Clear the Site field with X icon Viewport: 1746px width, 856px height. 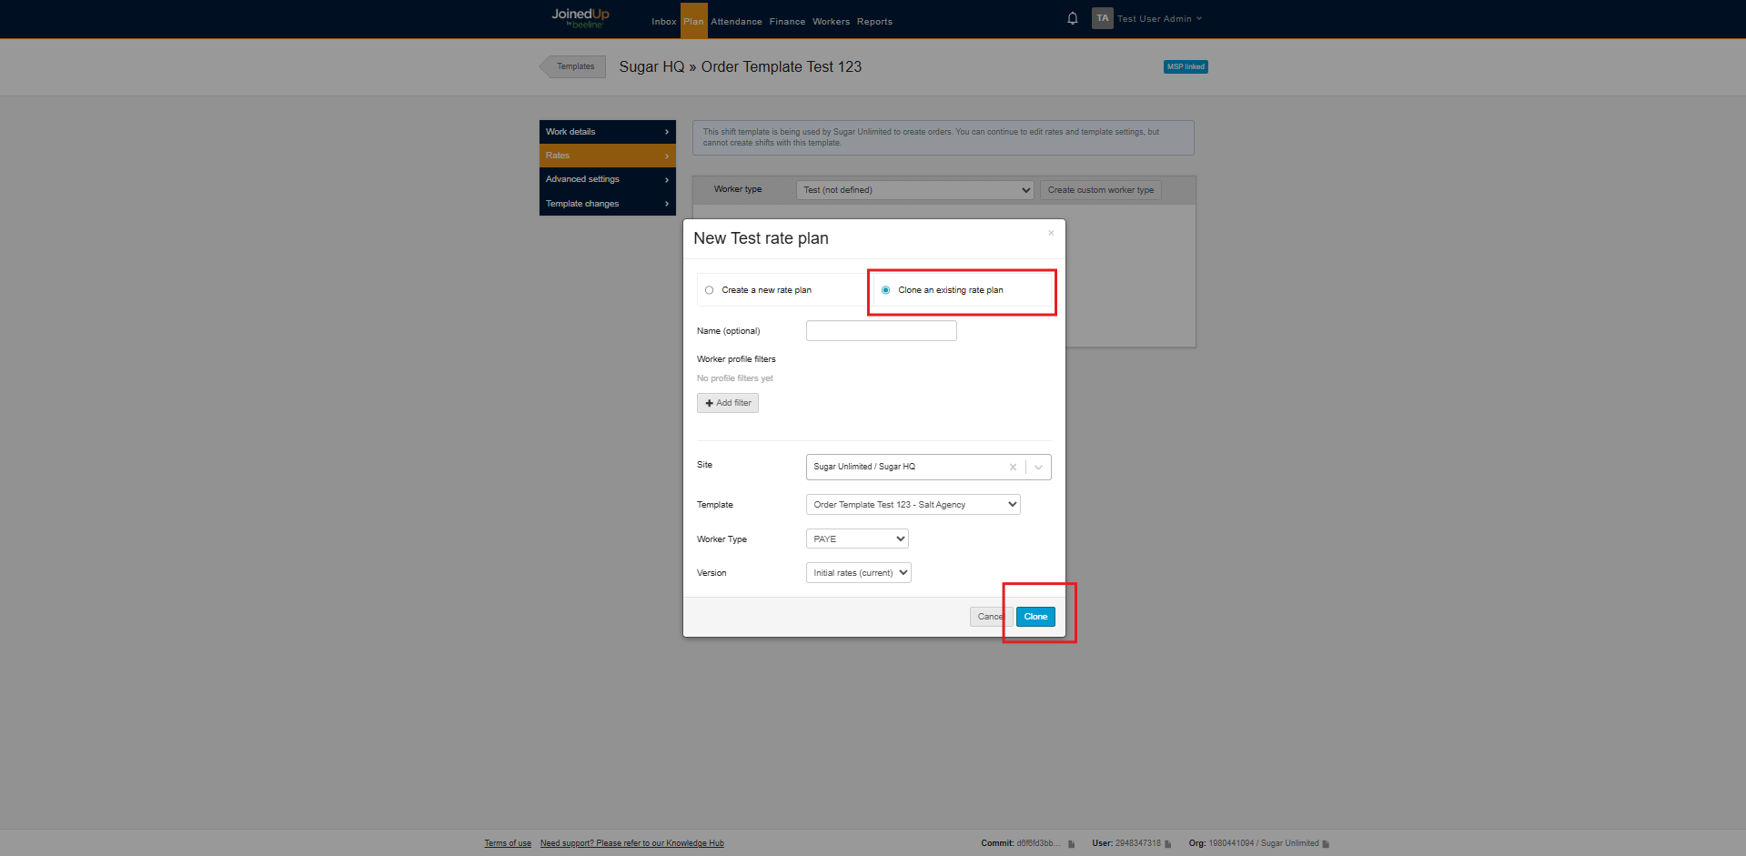click(1013, 468)
